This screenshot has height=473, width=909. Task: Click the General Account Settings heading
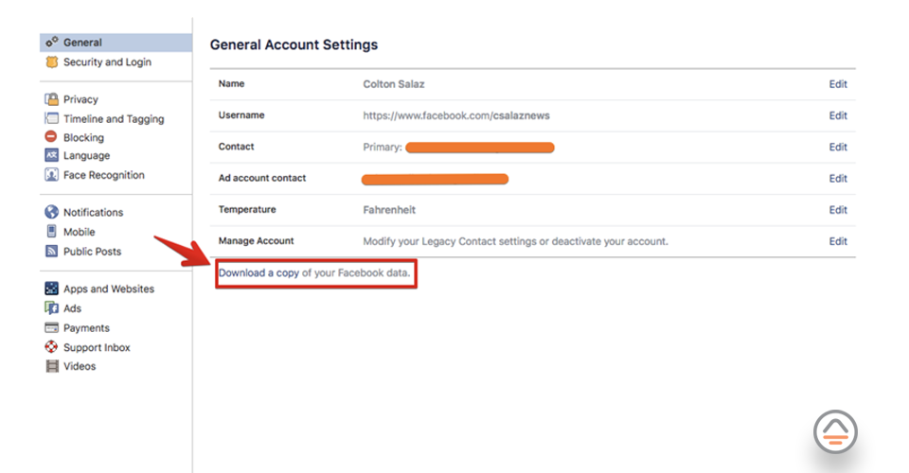click(294, 44)
